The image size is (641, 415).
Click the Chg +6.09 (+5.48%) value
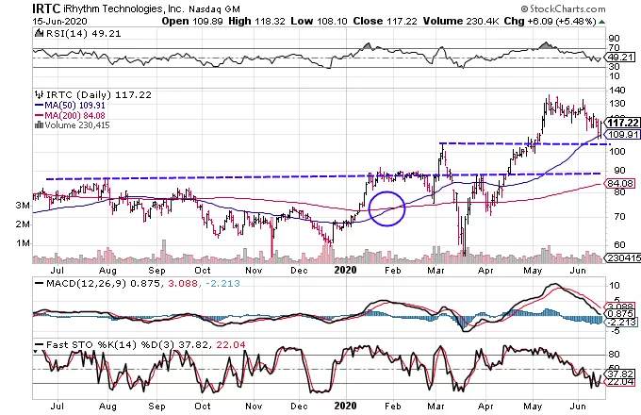pos(550,22)
